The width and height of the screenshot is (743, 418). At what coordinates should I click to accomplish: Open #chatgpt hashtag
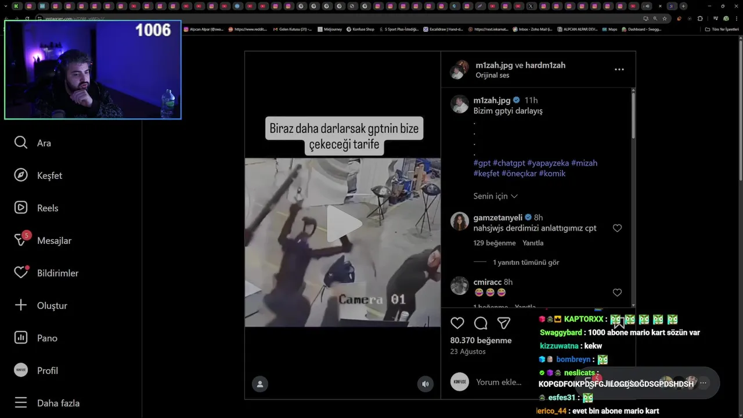(x=508, y=163)
